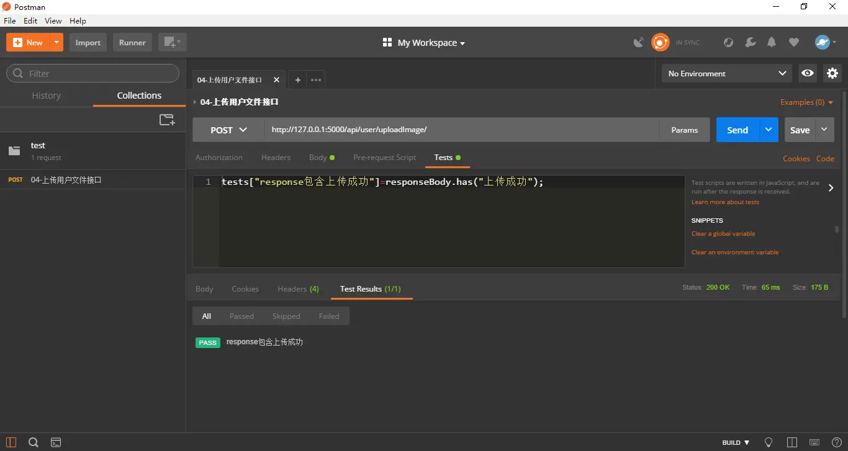Open response Body tab
Viewport: 848px width, 451px height.
[x=204, y=289]
